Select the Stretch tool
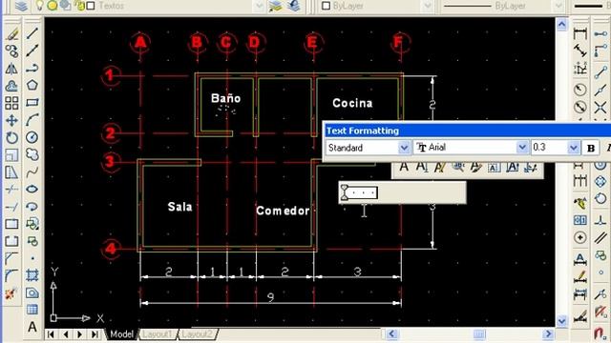 [x=11, y=171]
